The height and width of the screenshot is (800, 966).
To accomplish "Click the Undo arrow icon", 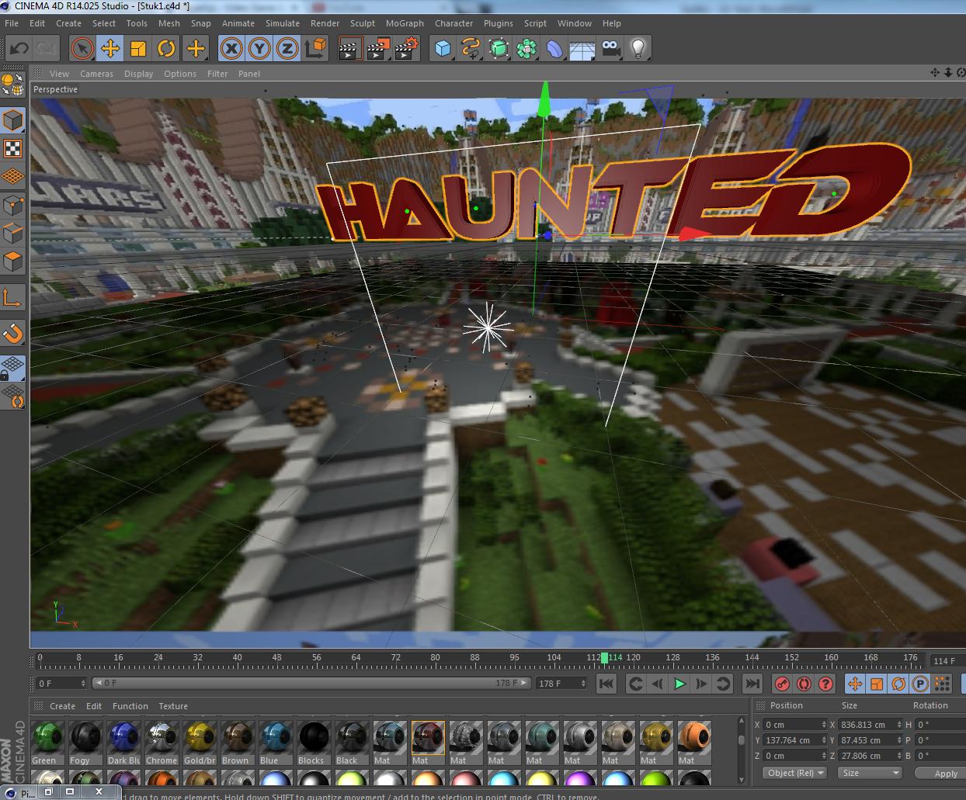I will click(19, 49).
